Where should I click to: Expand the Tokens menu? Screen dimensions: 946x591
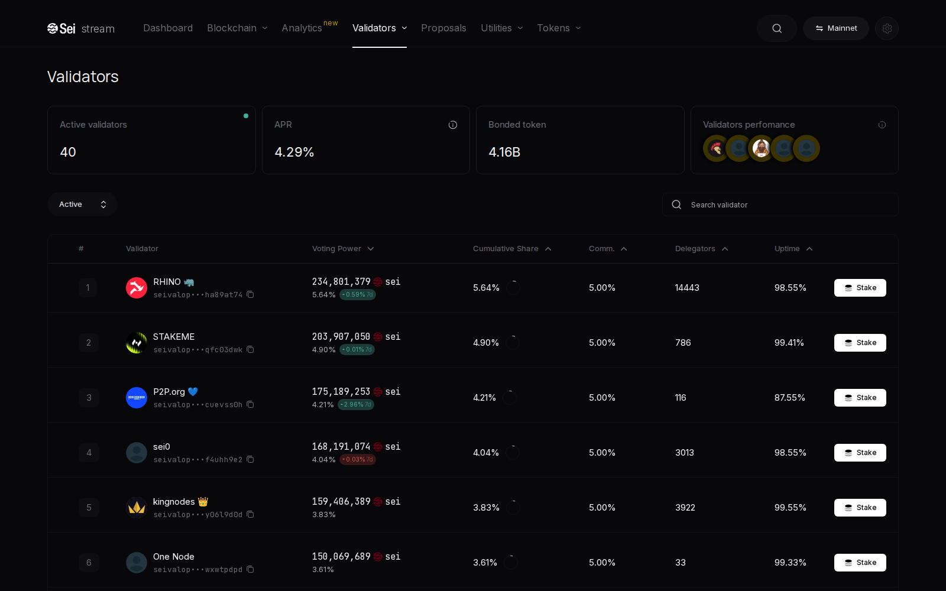click(x=559, y=28)
